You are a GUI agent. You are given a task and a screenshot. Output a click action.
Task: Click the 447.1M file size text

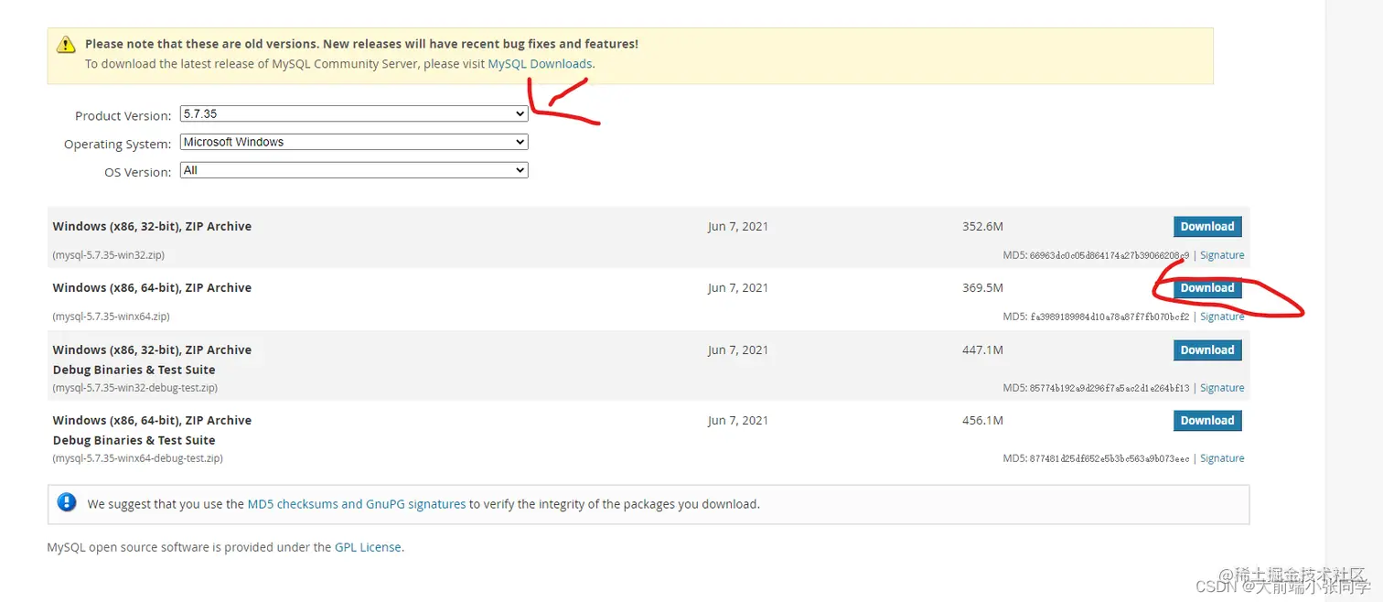tap(982, 350)
